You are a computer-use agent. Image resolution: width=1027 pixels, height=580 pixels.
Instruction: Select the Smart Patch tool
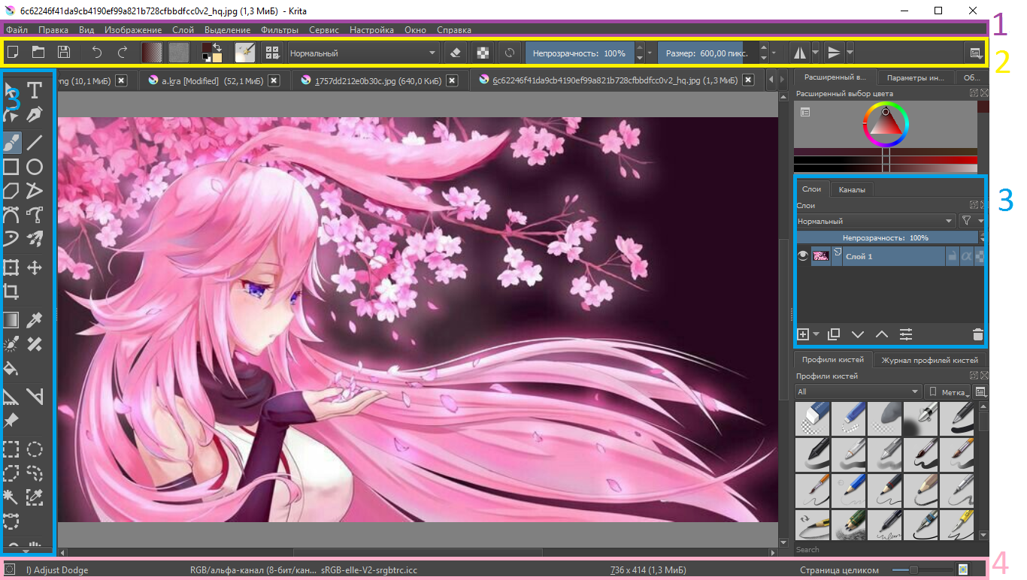point(35,344)
